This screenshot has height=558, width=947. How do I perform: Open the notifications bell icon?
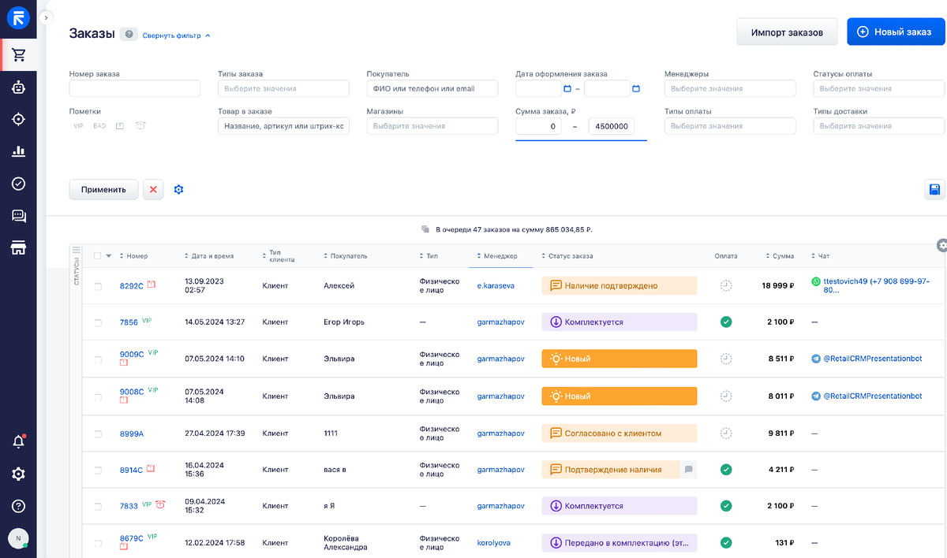tap(18, 441)
